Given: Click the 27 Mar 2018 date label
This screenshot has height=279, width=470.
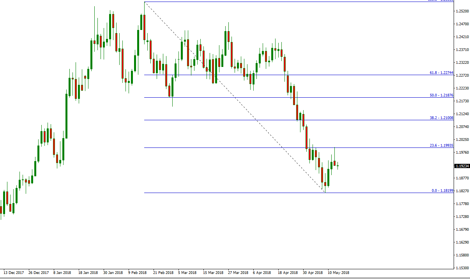Looking at the screenshot, I should click(238, 273).
